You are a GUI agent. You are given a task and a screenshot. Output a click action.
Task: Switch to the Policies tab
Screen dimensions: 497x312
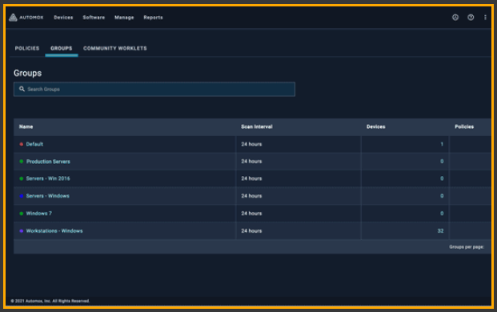(x=27, y=48)
